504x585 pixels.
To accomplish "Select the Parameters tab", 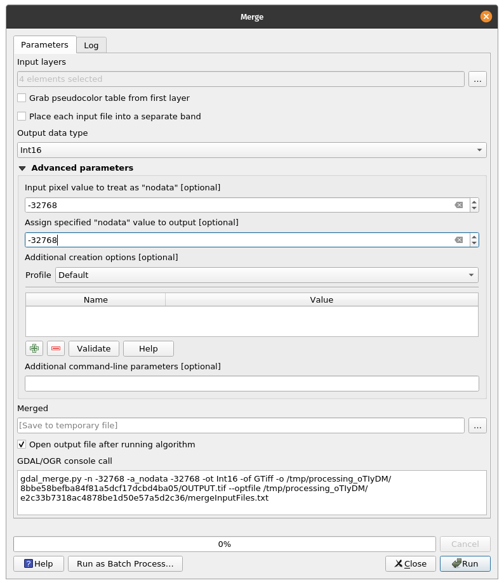I will point(45,45).
